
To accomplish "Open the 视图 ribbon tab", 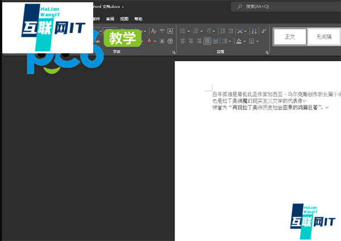I will coord(124,19).
